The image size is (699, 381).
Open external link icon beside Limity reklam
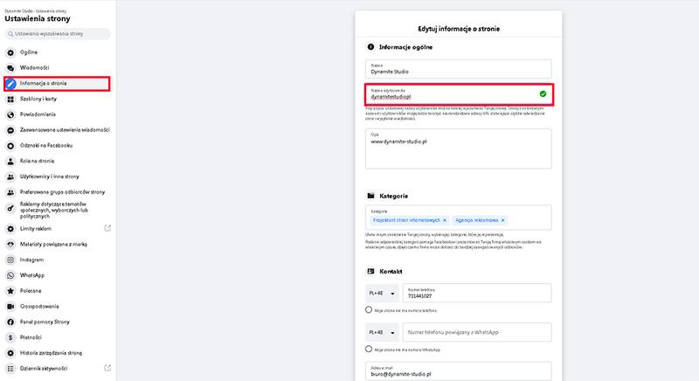click(107, 229)
